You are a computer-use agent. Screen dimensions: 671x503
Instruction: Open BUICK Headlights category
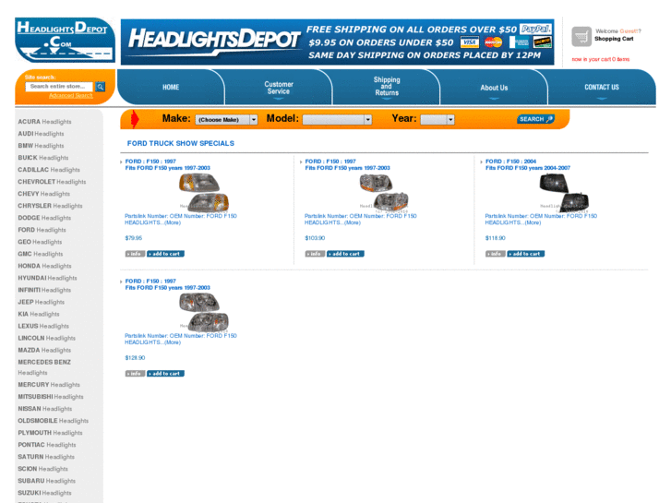(42, 158)
